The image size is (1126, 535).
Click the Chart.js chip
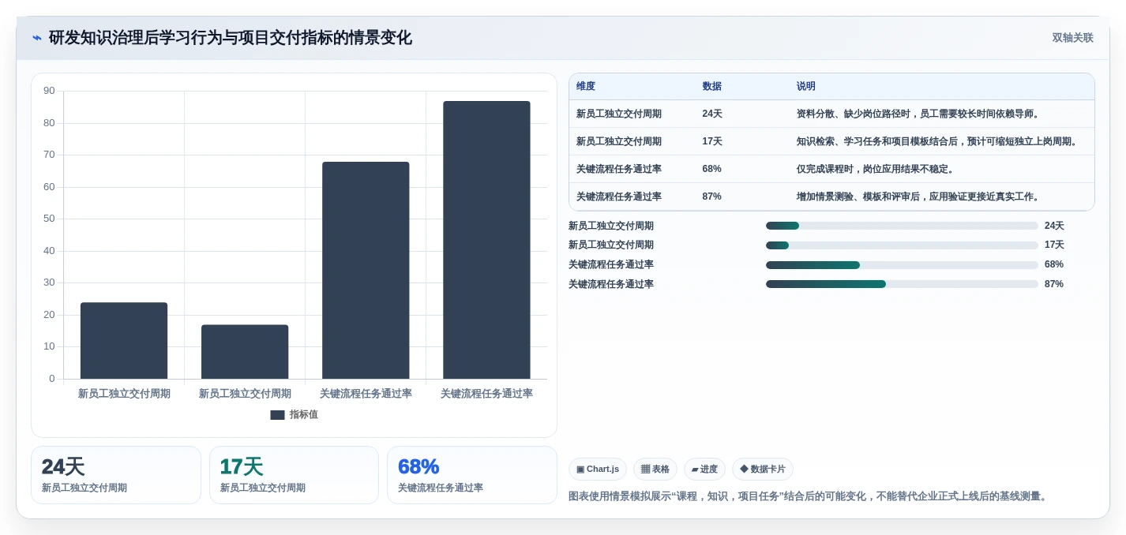coord(598,470)
